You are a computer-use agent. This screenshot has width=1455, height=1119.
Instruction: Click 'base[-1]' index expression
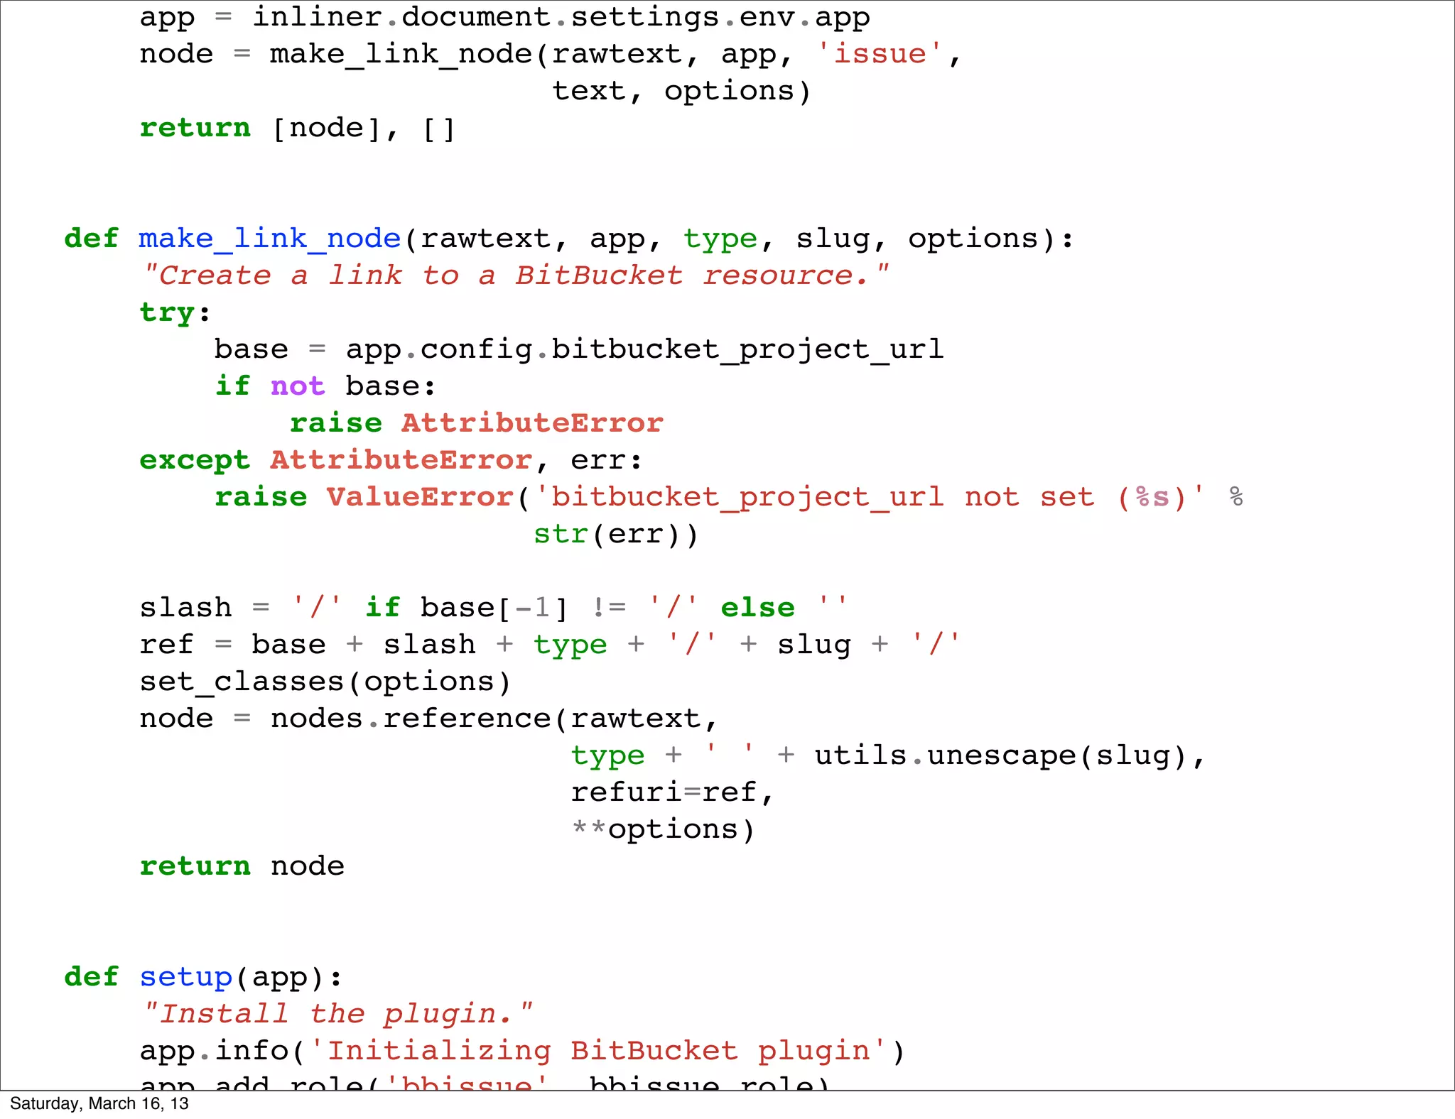(x=494, y=608)
